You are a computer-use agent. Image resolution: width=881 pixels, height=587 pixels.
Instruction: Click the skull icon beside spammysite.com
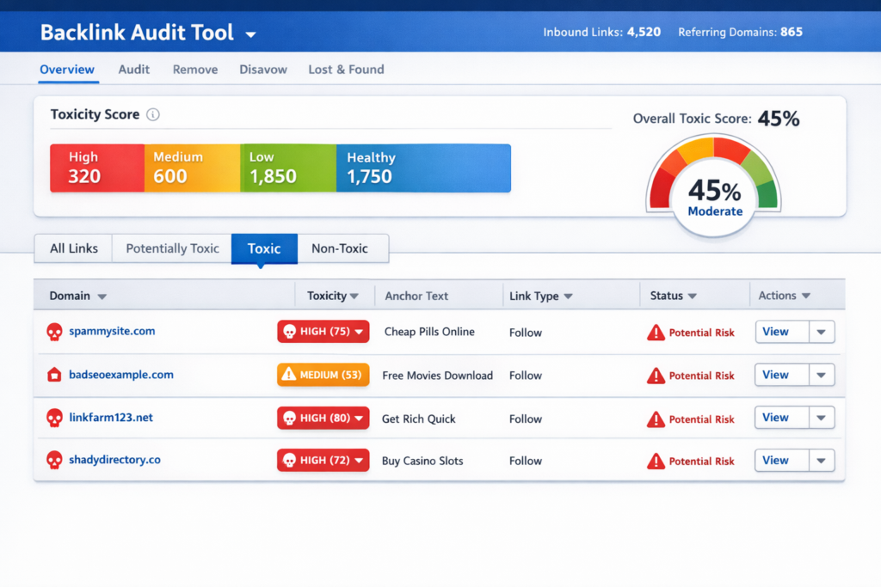52,332
